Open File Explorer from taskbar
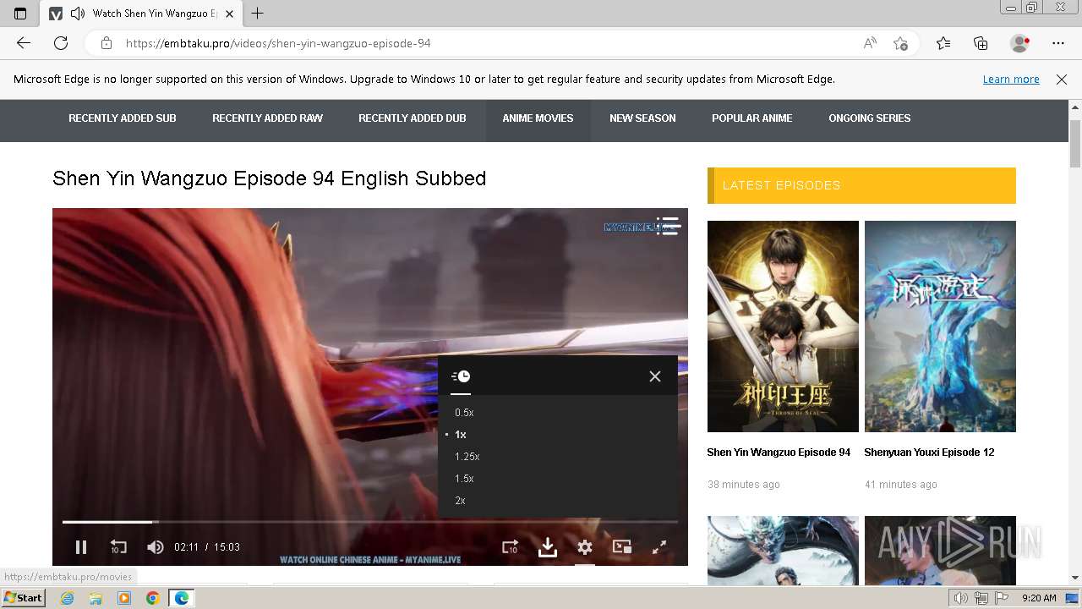This screenshot has height=609, width=1082. click(x=96, y=598)
